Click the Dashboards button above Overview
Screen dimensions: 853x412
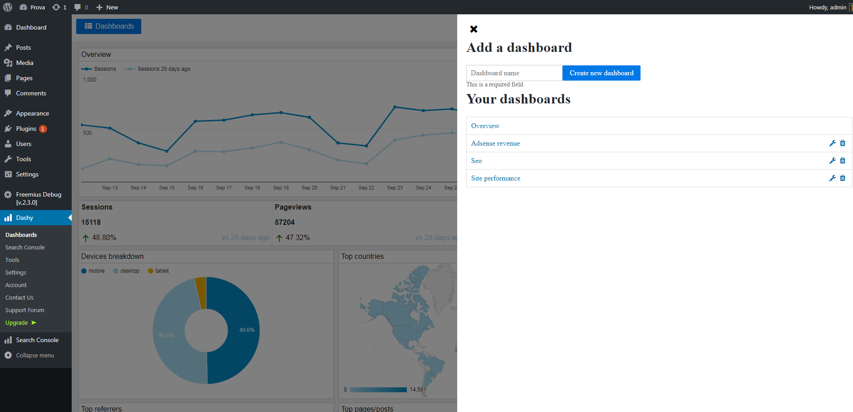108,26
